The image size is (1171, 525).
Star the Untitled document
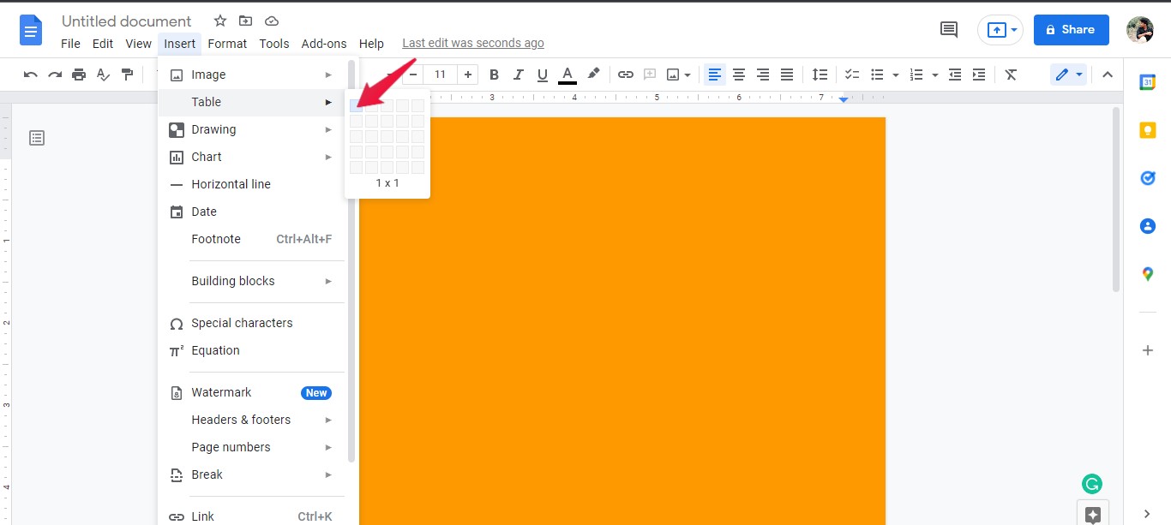219,21
